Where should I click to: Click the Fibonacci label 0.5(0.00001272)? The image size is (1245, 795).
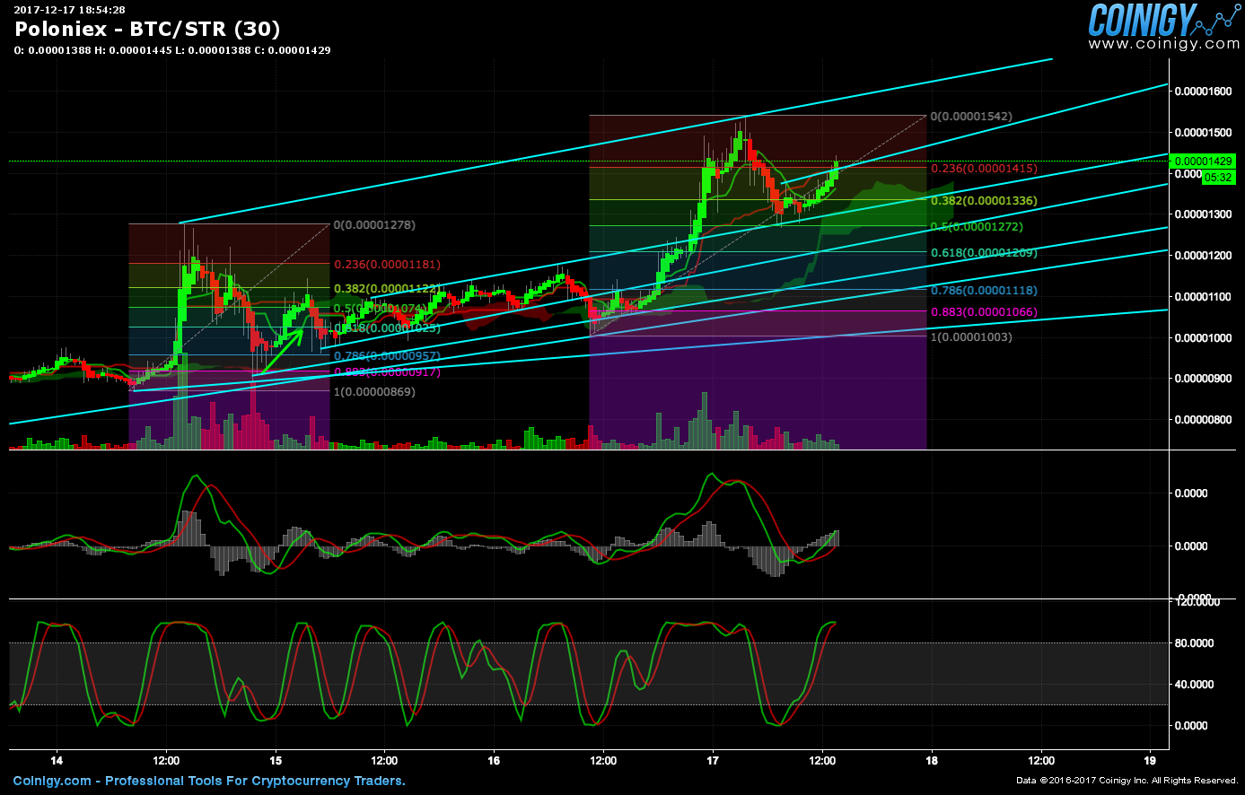pyautogui.click(x=978, y=227)
